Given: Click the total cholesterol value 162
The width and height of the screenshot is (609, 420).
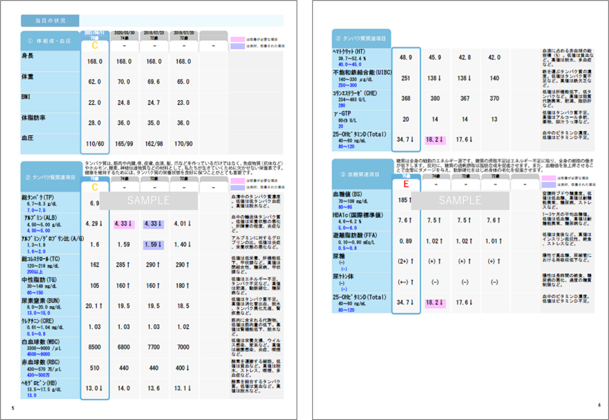Looking at the screenshot, I should click(x=95, y=265).
